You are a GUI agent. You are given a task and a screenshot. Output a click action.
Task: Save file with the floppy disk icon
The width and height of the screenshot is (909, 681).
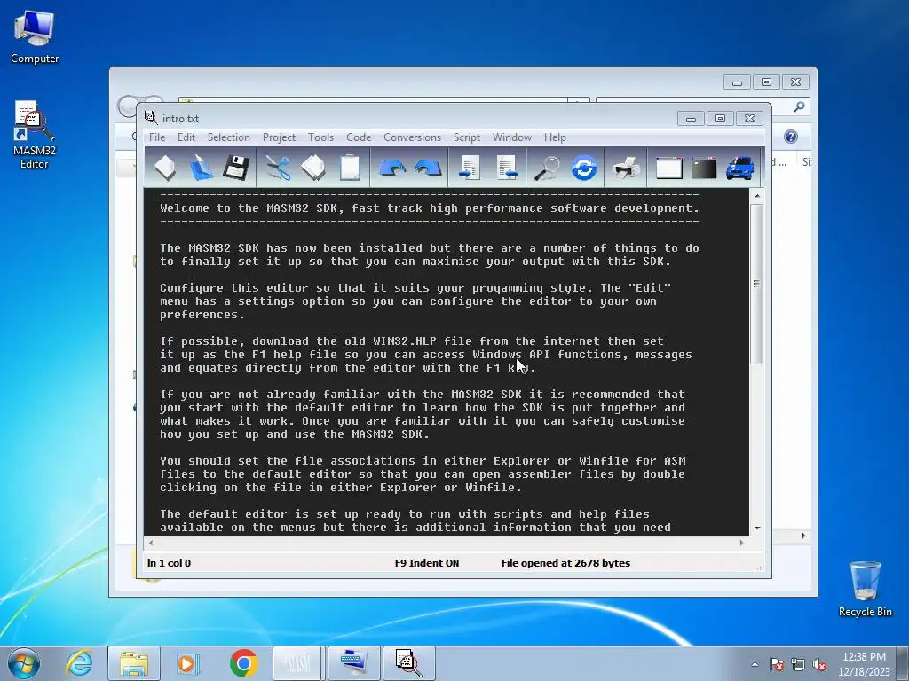pyautogui.click(x=236, y=168)
